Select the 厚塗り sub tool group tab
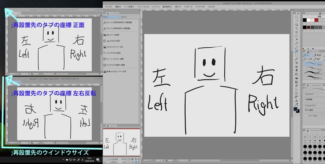Screen dimensions: 325x164 click(318, 55)
